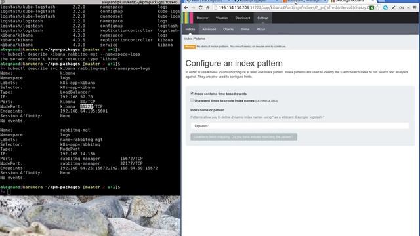This screenshot has height=236, width=420.
Task: Click the terminal cursor at the last prompt
Action: pyautogui.click(x=9, y=192)
